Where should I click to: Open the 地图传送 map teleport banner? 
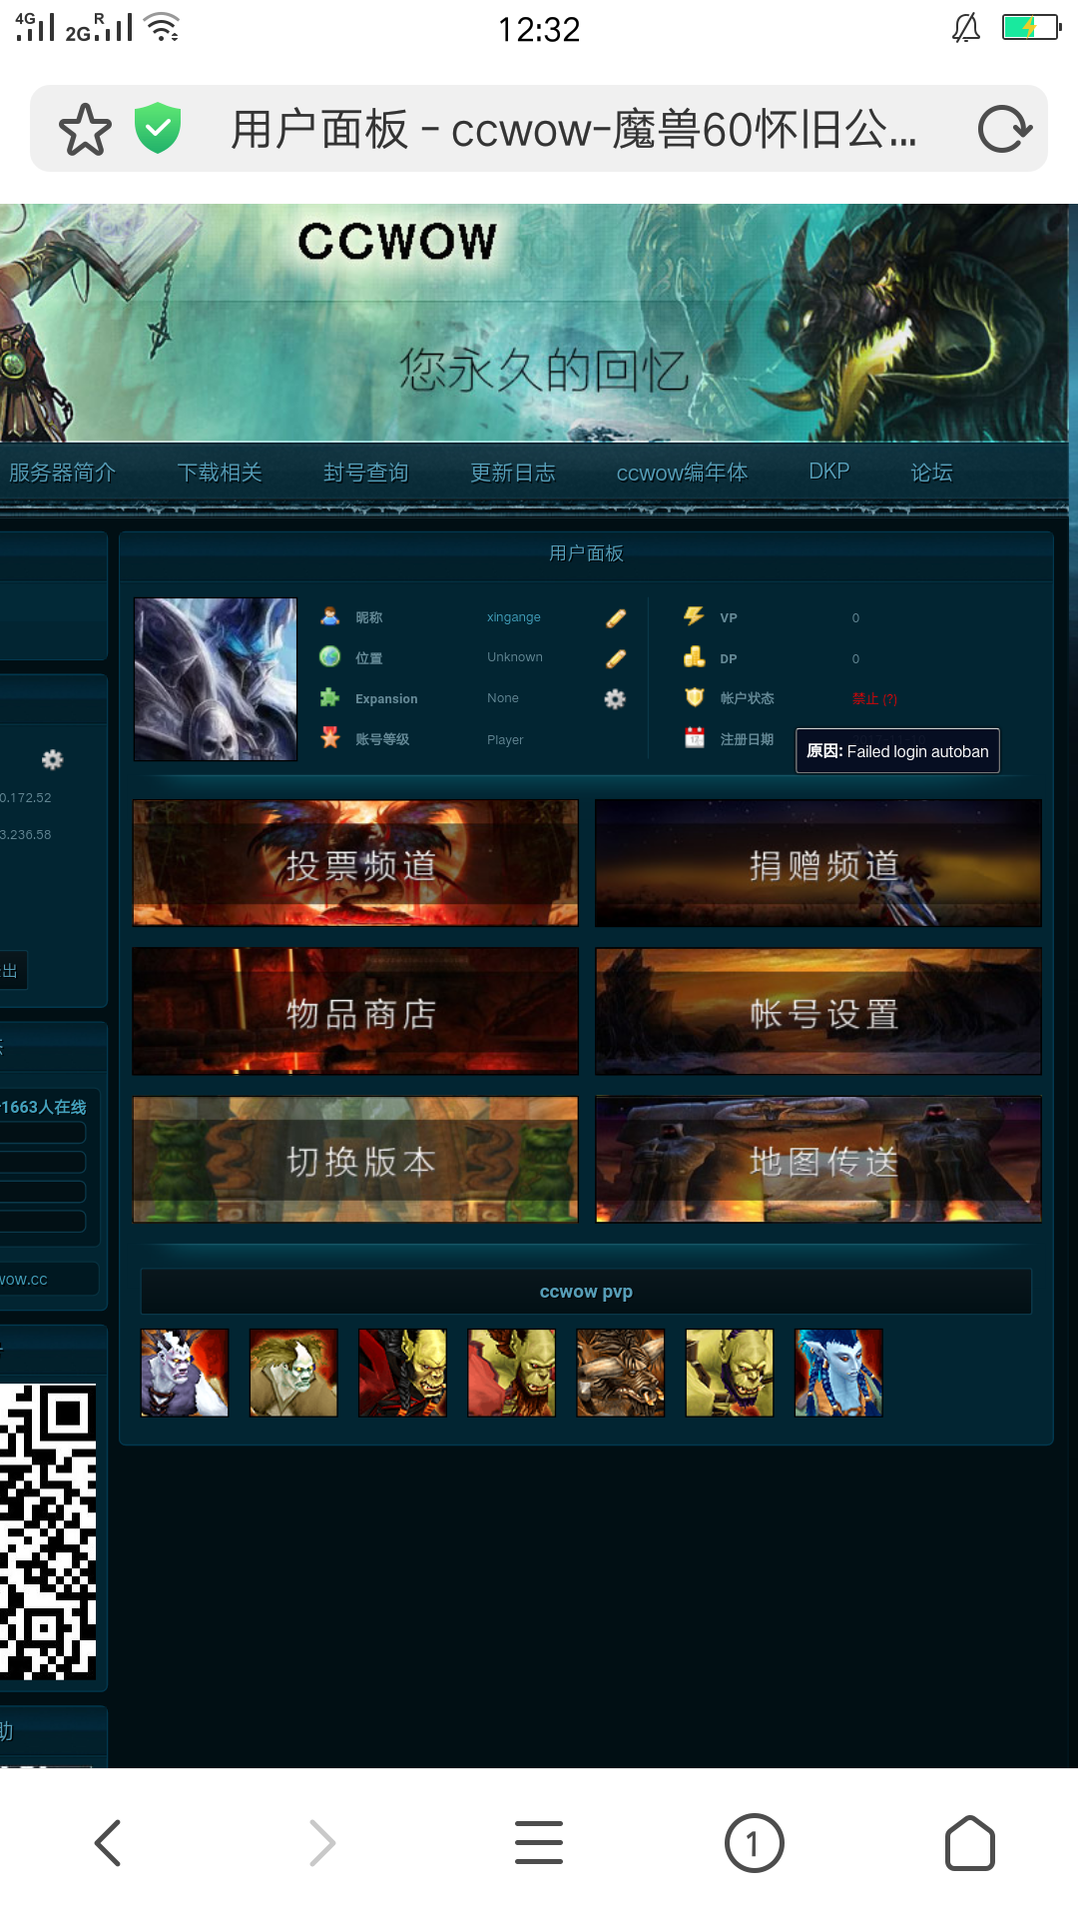click(818, 1160)
